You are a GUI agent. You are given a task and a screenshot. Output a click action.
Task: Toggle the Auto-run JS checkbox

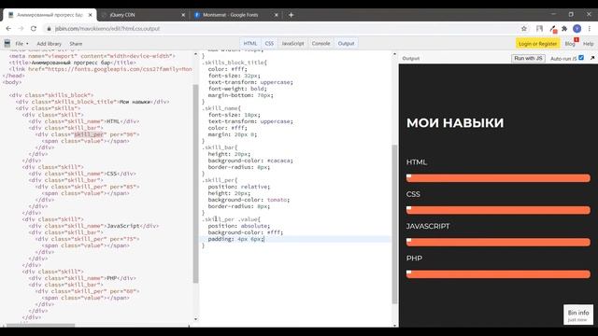point(581,58)
